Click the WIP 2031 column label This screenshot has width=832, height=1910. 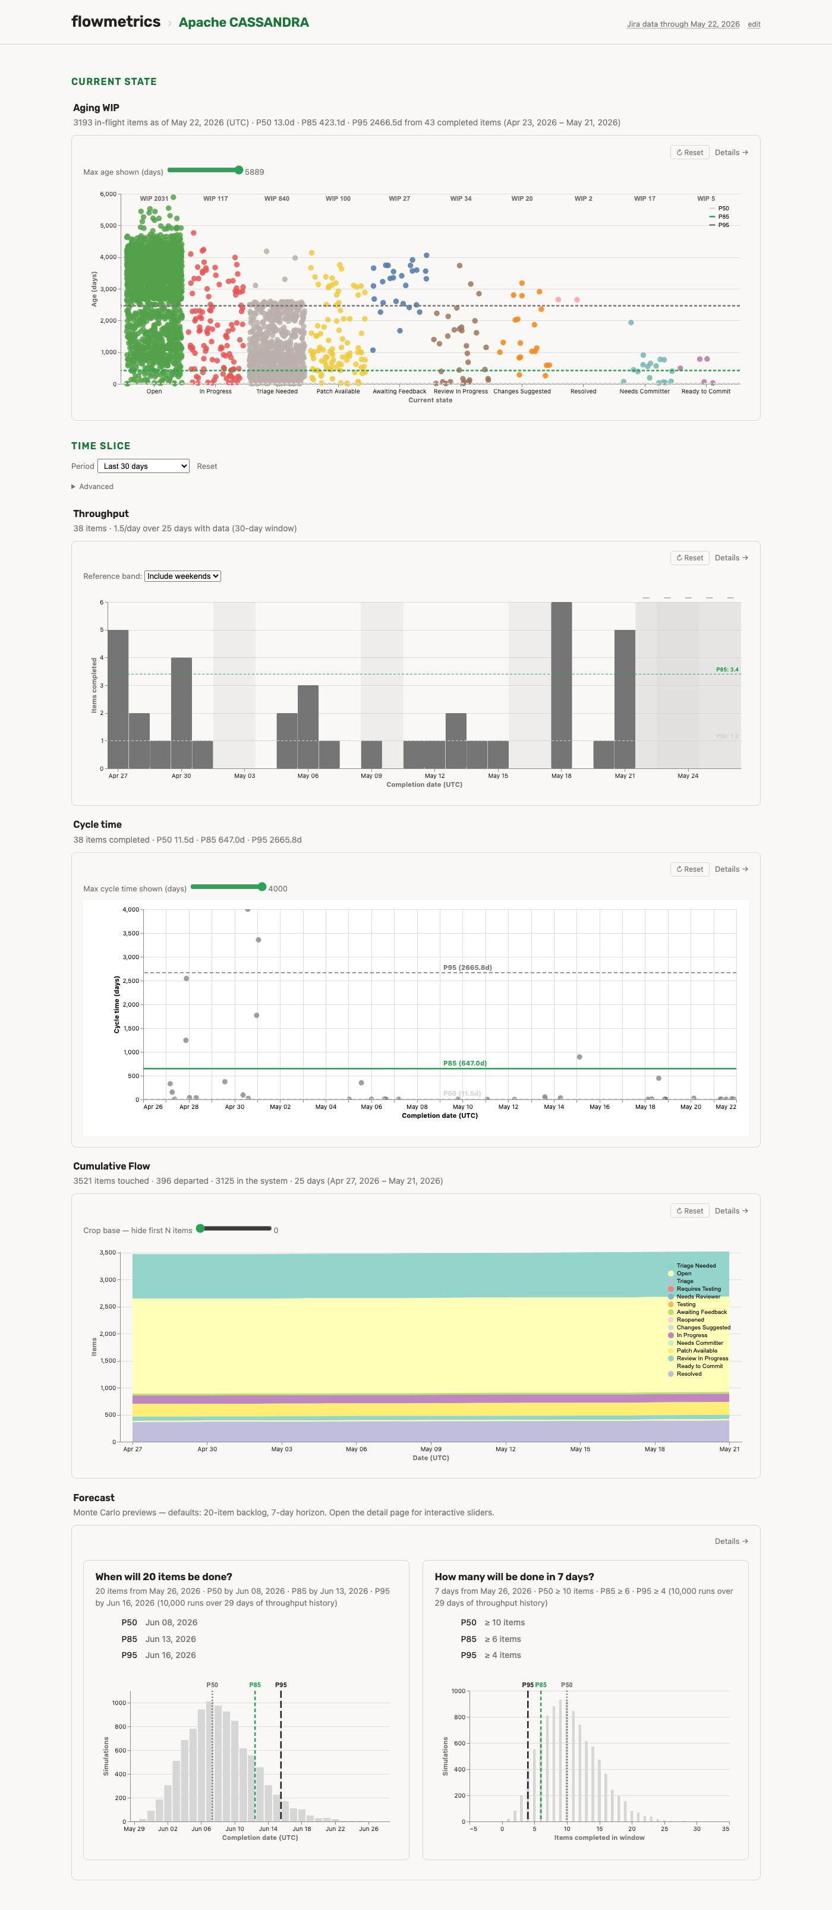(153, 198)
